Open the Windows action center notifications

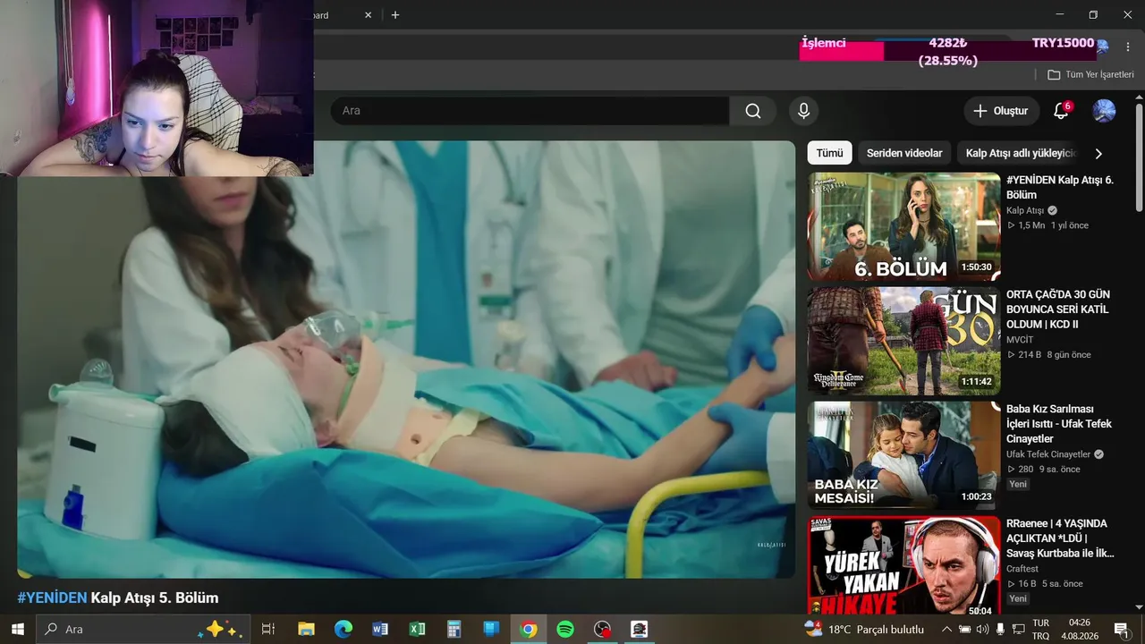[x=1120, y=629]
